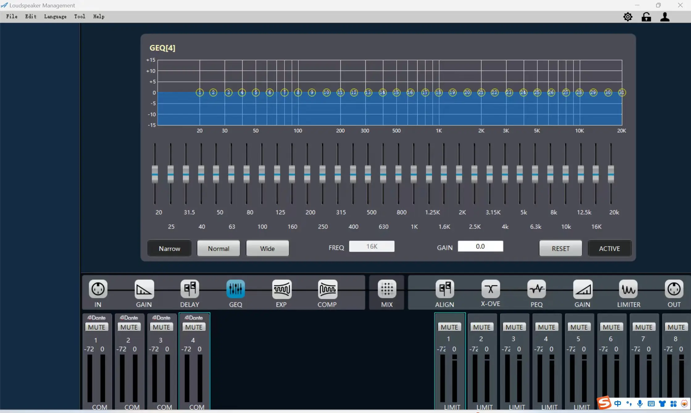Click the FREQ value field
Image resolution: width=691 pixels, height=413 pixels.
pyautogui.click(x=372, y=246)
